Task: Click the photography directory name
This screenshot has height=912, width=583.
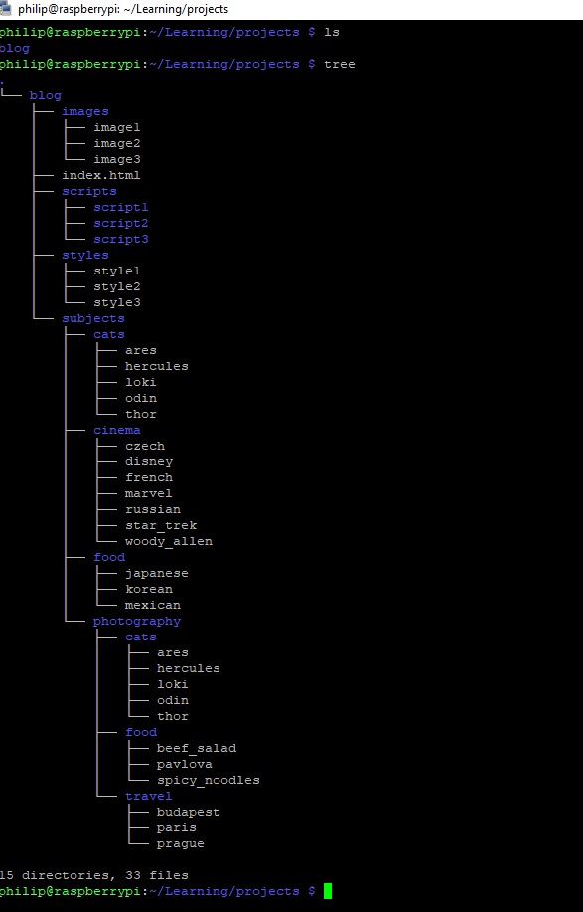Action: tap(136, 621)
